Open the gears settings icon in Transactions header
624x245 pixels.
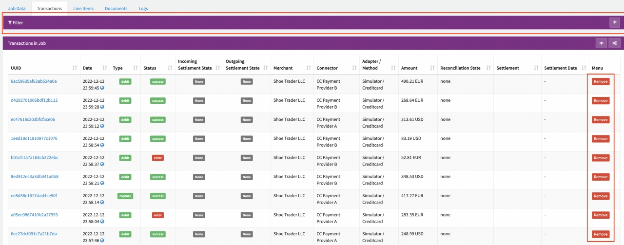tap(614, 43)
